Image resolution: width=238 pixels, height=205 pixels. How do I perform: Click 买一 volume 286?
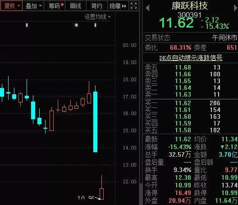pos(215,103)
